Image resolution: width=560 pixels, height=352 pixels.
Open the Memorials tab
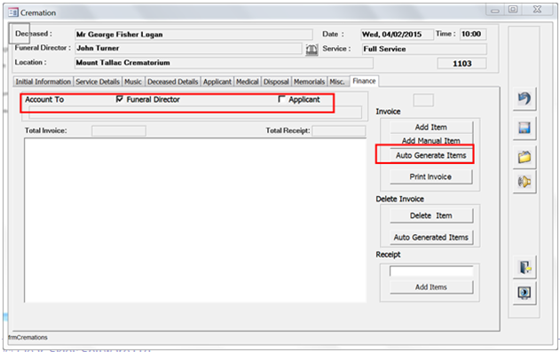(309, 82)
